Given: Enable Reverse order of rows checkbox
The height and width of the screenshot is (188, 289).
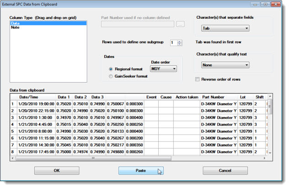Looking at the screenshot, I should tap(198, 79).
